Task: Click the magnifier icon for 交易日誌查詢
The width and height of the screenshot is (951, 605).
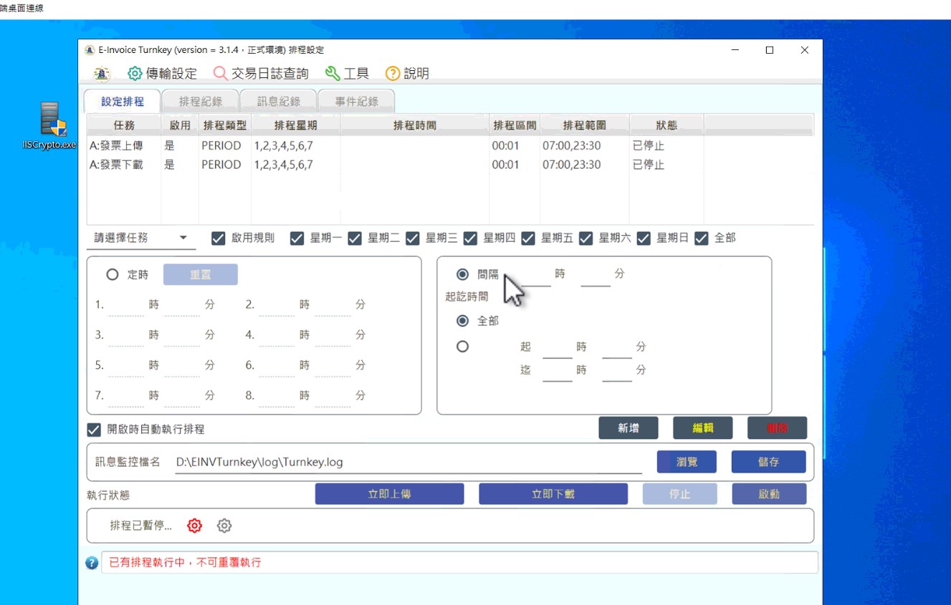Action: point(221,74)
